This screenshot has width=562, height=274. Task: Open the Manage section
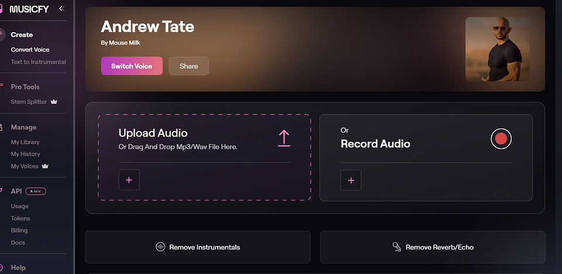click(23, 127)
